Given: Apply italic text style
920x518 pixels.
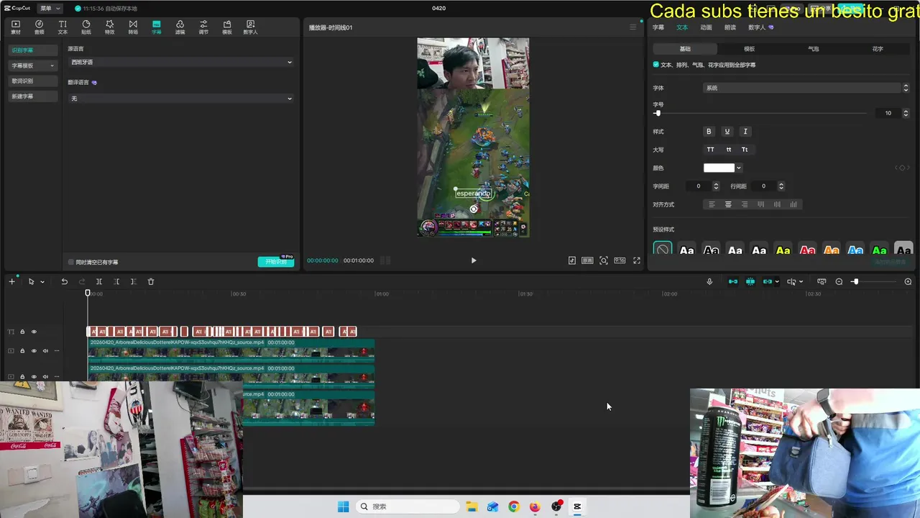Looking at the screenshot, I should (x=745, y=132).
